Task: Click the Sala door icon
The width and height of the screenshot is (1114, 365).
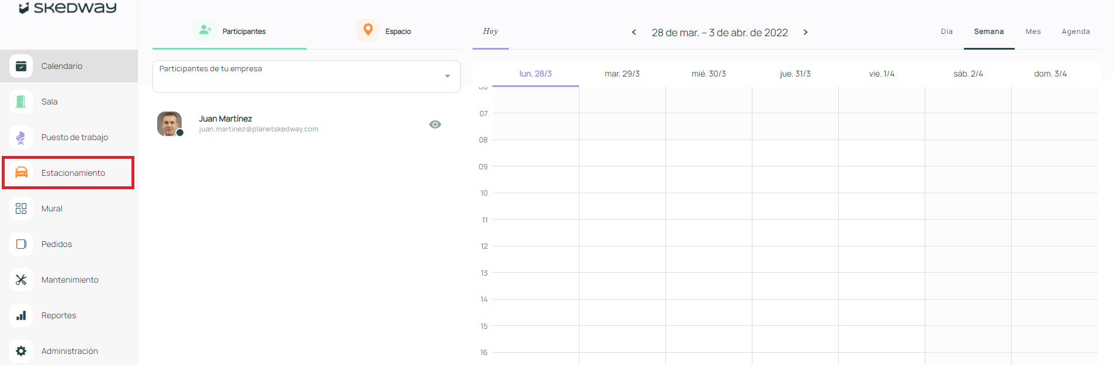Action: coord(21,102)
